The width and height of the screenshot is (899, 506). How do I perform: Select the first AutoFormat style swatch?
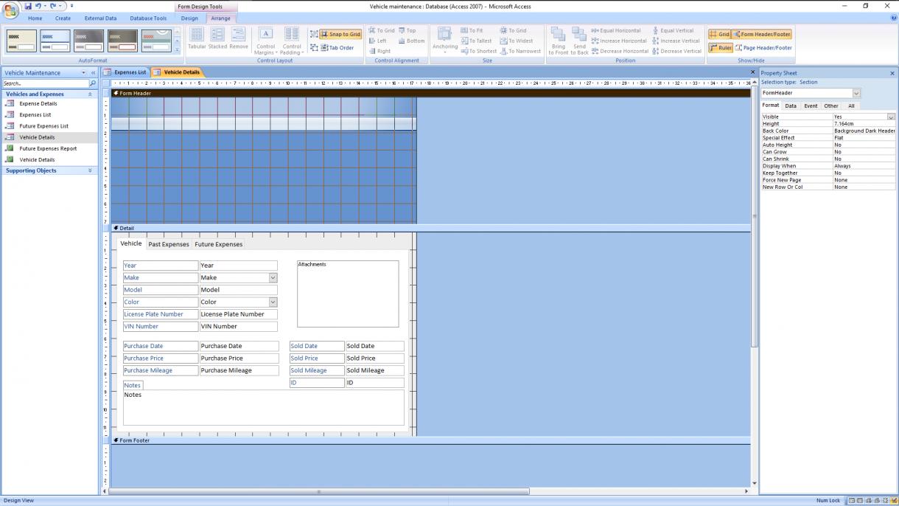tap(21, 41)
